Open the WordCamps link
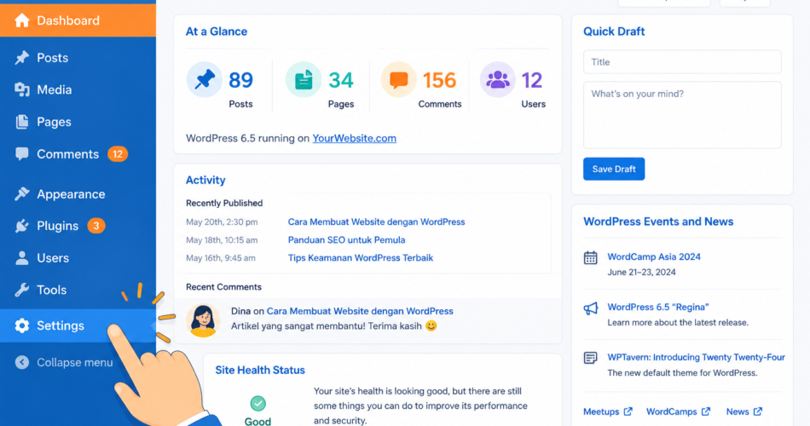810x426 pixels. coord(672,412)
